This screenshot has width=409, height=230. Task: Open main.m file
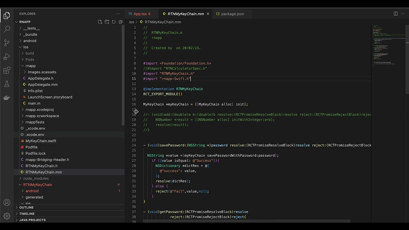[34, 103]
